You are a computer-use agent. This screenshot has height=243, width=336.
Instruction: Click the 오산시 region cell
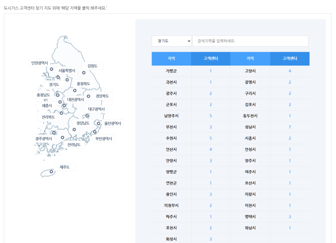click(250, 183)
